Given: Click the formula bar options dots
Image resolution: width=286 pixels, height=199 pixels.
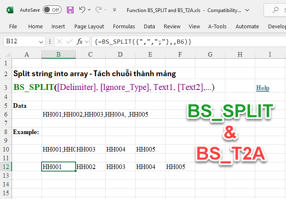Looking at the screenshot, I should [x=50, y=42].
